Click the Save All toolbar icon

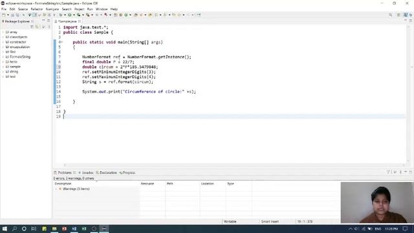tap(17, 15)
